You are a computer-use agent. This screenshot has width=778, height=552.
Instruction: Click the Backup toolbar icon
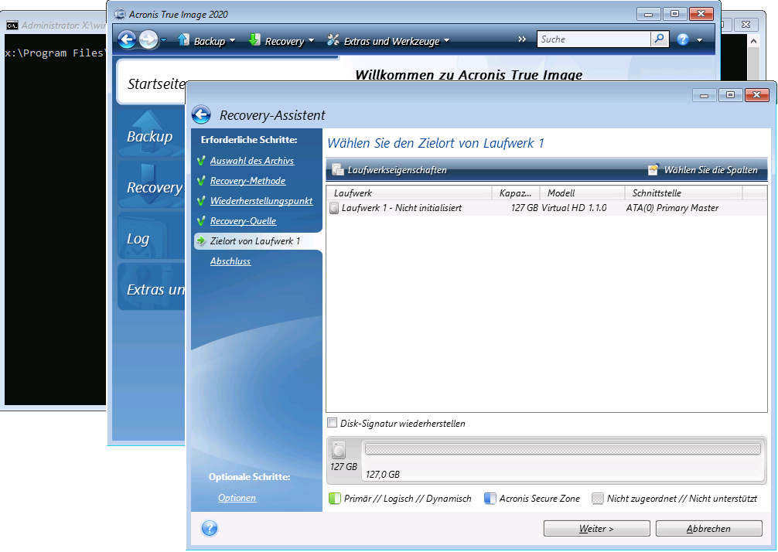183,39
